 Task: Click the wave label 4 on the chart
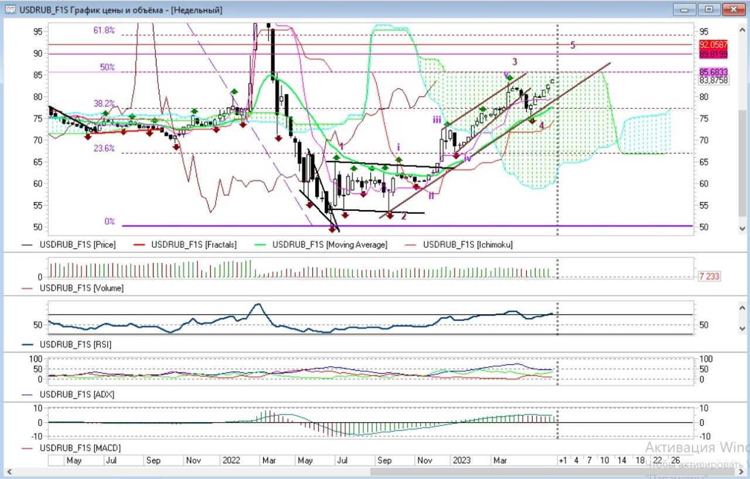click(541, 125)
